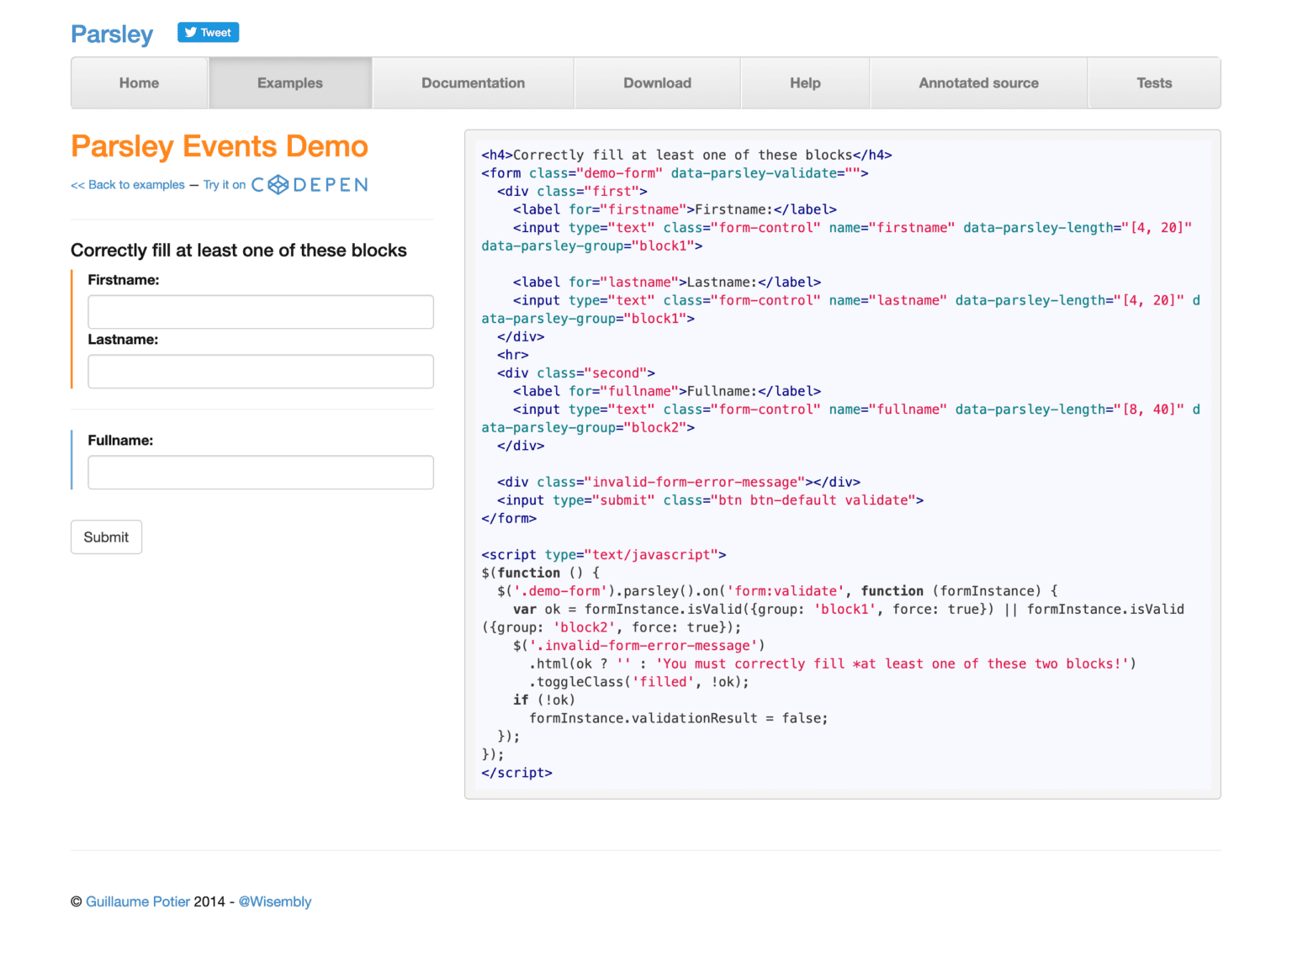Open the Tests page
The image size is (1292, 962).
coord(1153,82)
